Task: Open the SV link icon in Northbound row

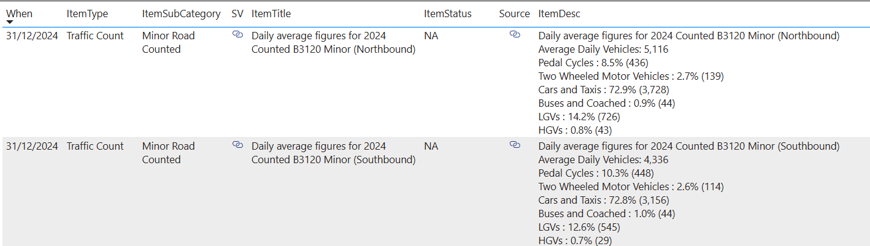Action: [x=237, y=35]
